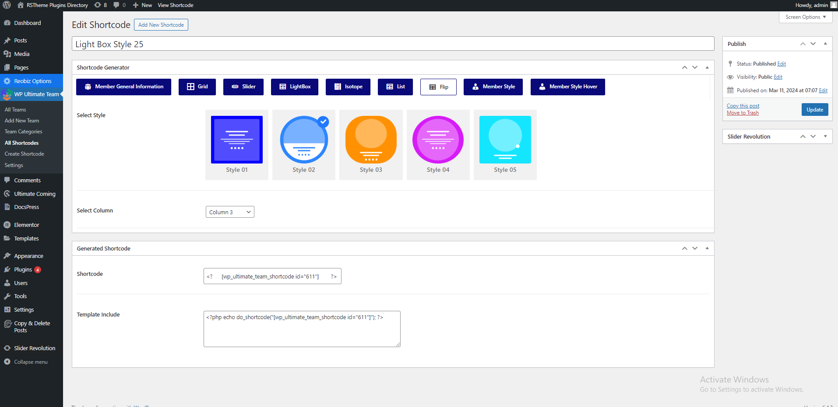Image resolution: width=838 pixels, height=407 pixels.
Task: Choose Style 05 cyan thumbnail
Action: point(505,139)
